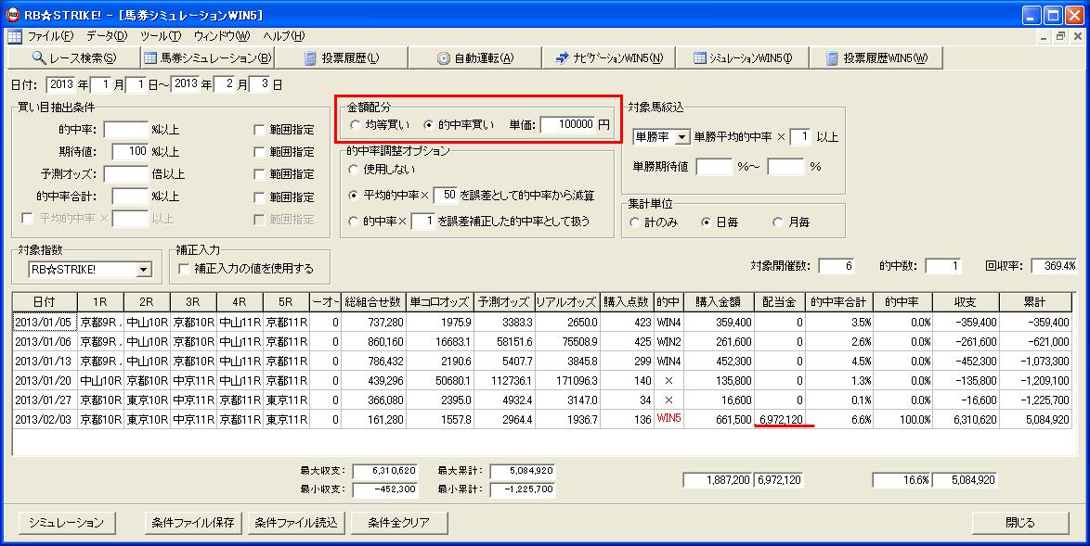Select 平均的中率× error subtraction option
Screen dimensions: 1090x546
[355, 196]
